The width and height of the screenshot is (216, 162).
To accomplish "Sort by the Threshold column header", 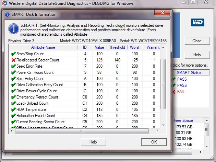I will point(117,47).
